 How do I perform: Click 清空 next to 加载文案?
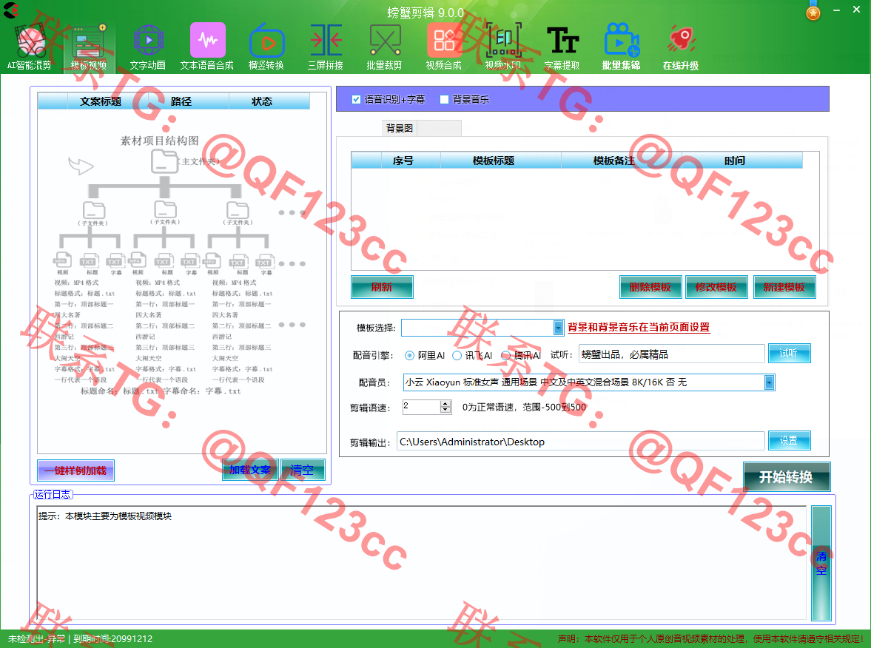tap(302, 470)
